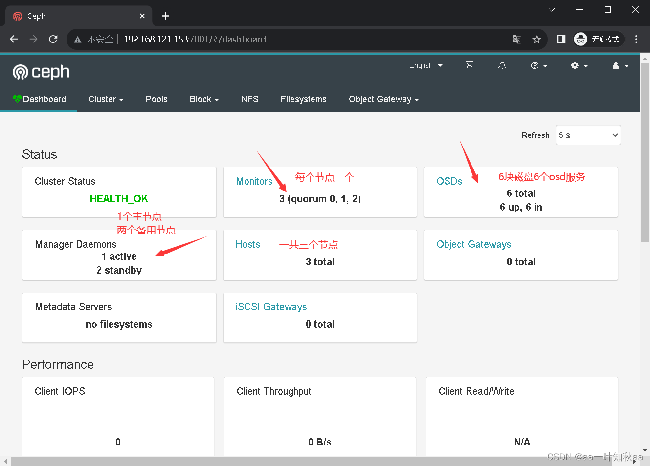
Task: Expand the Cluster menu
Action: pos(106,99)
